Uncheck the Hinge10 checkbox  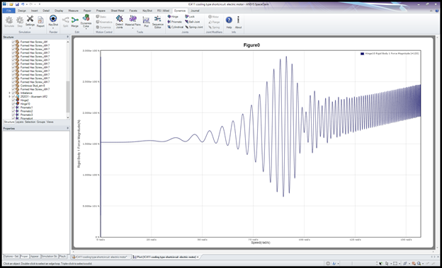coord(13,104)
